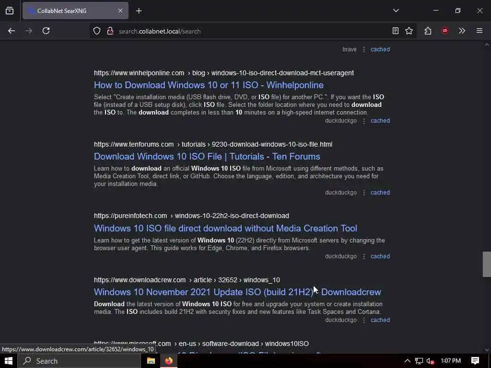Open the notification center icon
Image resolution: width=491 pixels, height=368 pixels.
(x=475, y=361)
